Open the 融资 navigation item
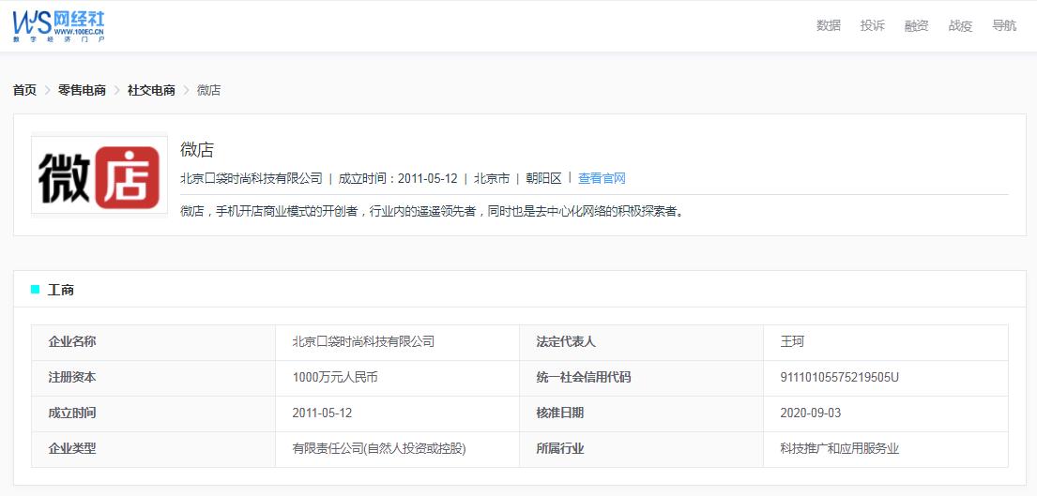This screenshot has width=1037, height=496. 916,25
